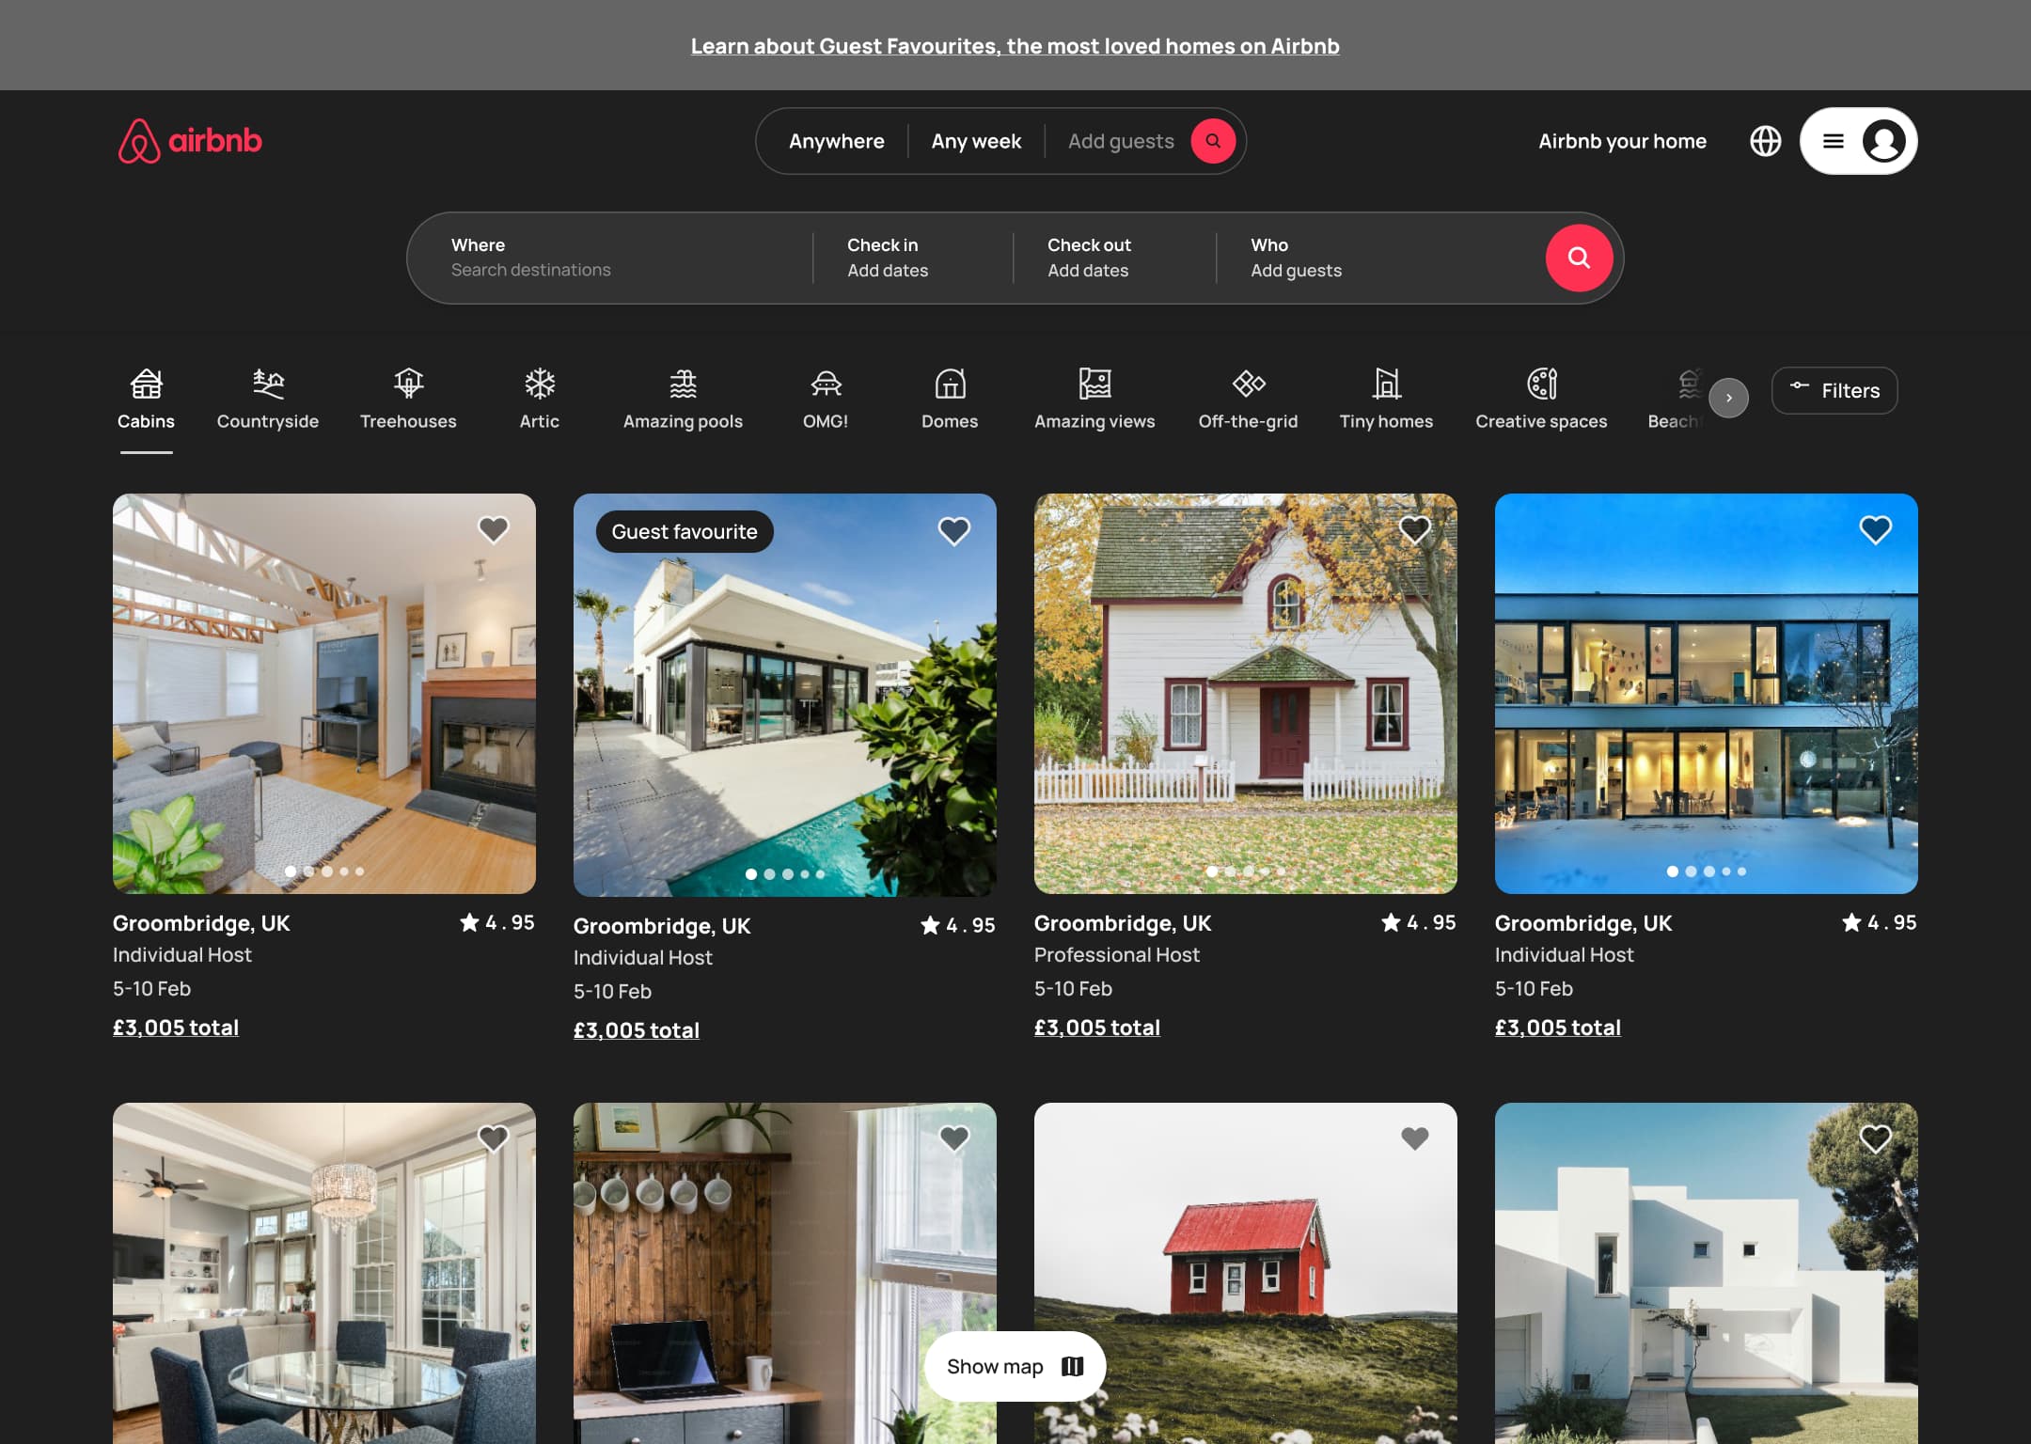Choose the Off-the-grid category icon

(x=1249, y=384)
